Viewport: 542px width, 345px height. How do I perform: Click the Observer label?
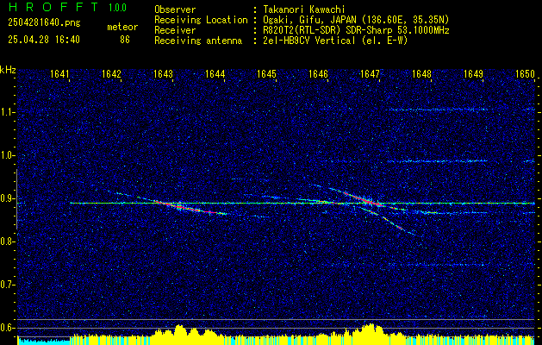[x=175, y=9]
